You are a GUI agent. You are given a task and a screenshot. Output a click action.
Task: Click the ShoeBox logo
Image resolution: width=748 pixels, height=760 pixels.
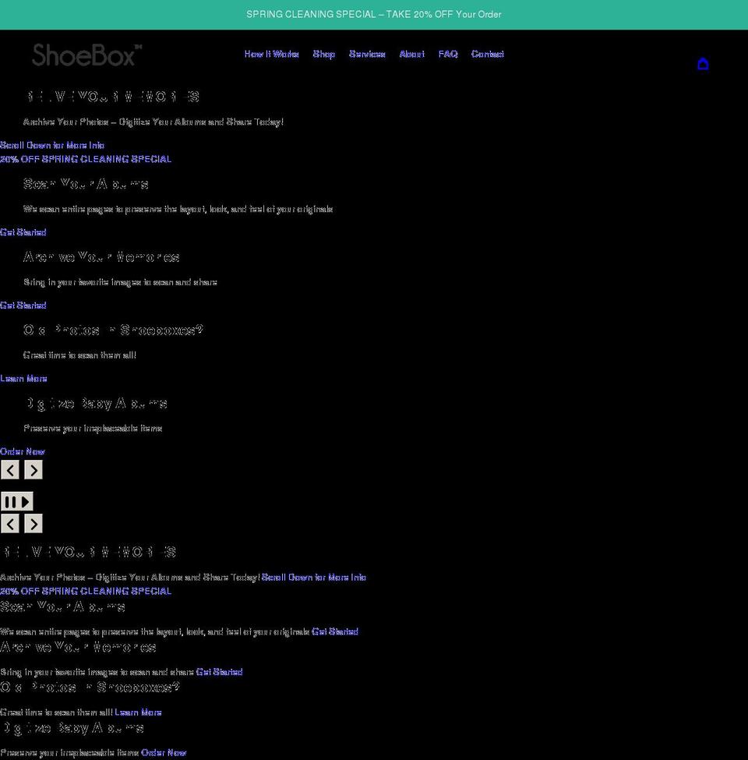[86, 55]
